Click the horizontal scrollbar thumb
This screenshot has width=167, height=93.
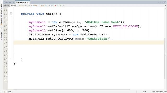coord(71,89)
